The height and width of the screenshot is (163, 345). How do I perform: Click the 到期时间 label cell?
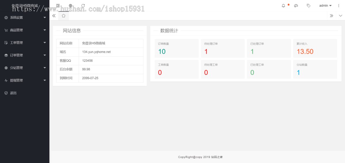tap(68, 78)
